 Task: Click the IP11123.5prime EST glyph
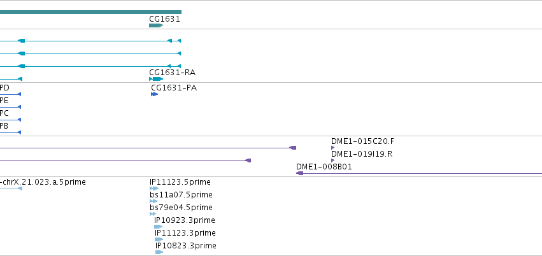click(154, 188)
